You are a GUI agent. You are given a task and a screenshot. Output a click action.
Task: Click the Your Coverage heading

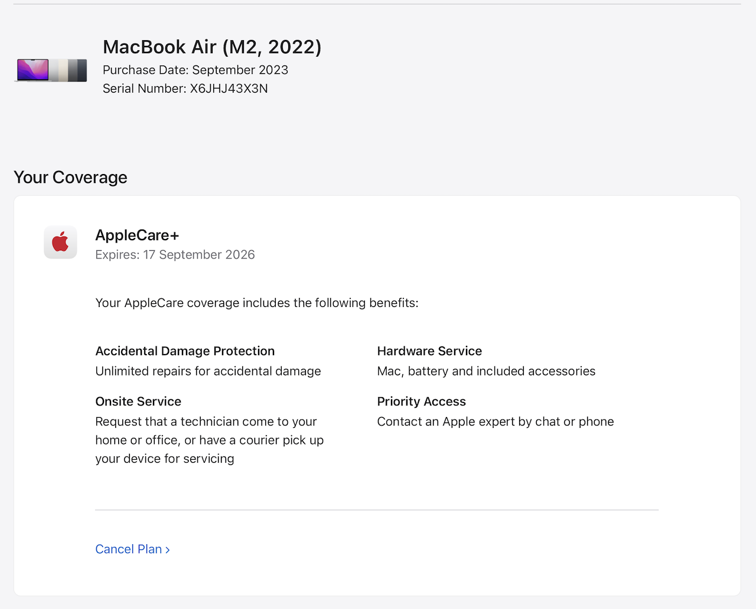point(70,178)
